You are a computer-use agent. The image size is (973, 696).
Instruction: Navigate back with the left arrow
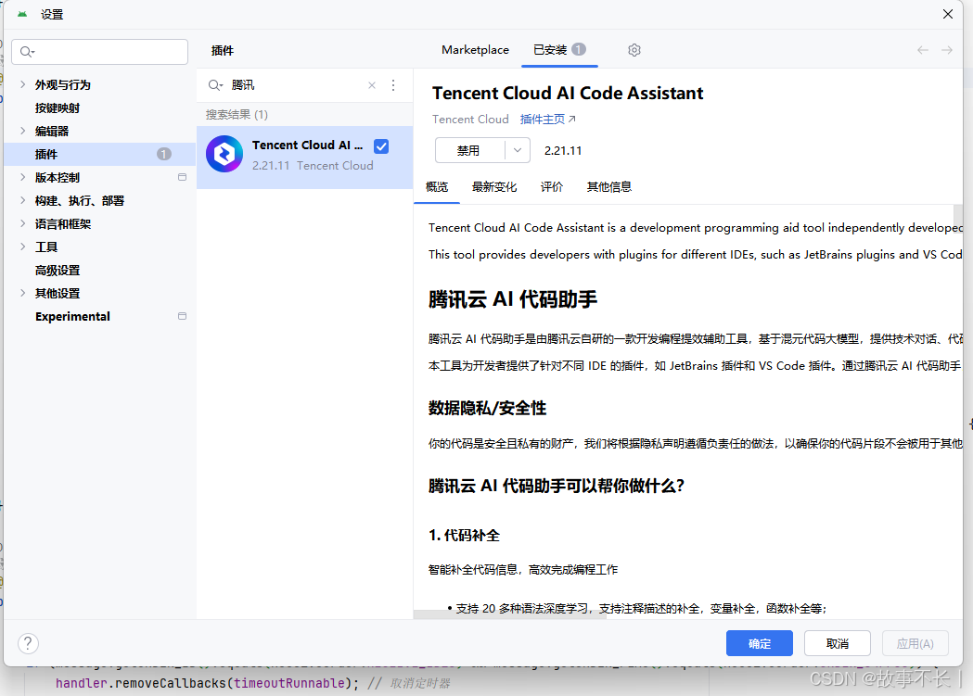[x=923, y=50]
